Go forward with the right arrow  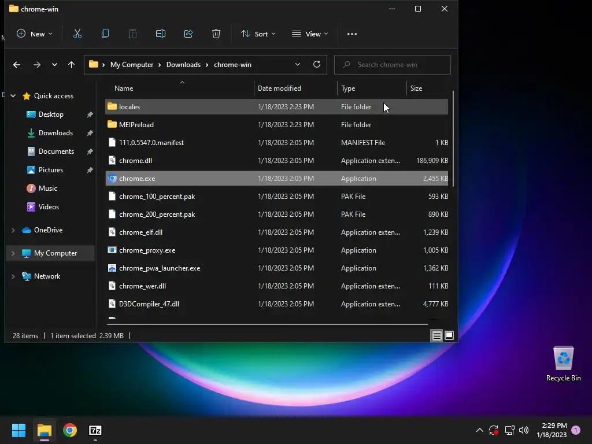36,65
